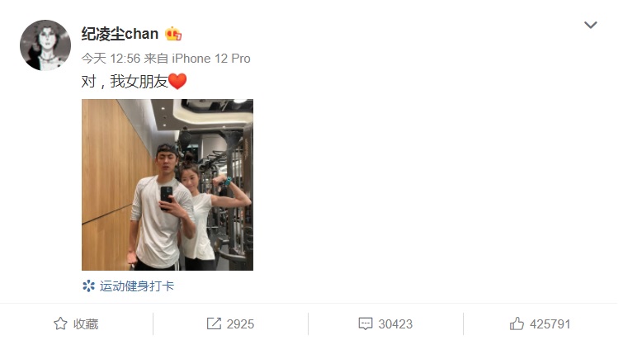623x340 pixels.
Task: Enlarge the gym mirror selfie photo
Action: pos(168,185)
